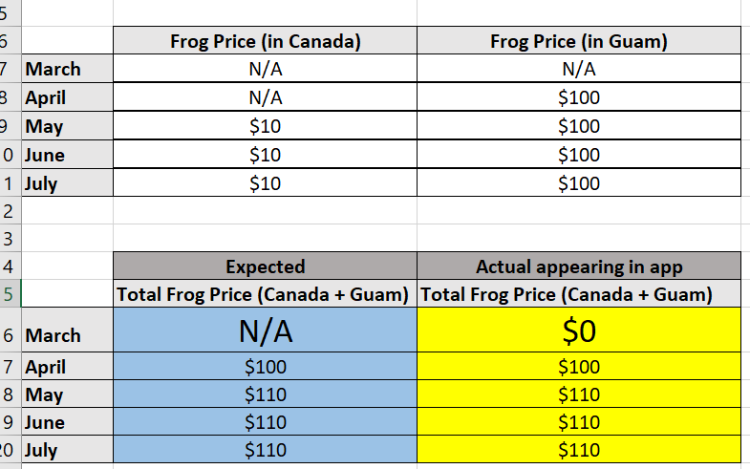This screenshot has height=469, width=750.
Task: Select the Total Frog Price header under Expected
Action: [x=265, y=294]
